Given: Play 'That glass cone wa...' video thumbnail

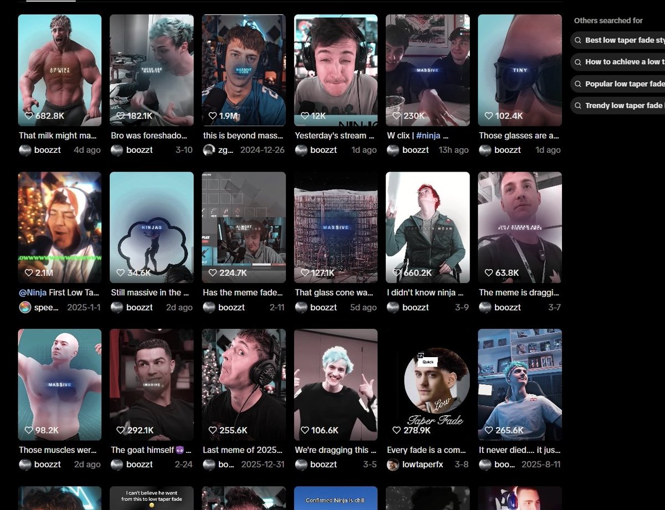Looking at the screenshot, I should pyautogui.click(x=336, y=228).
